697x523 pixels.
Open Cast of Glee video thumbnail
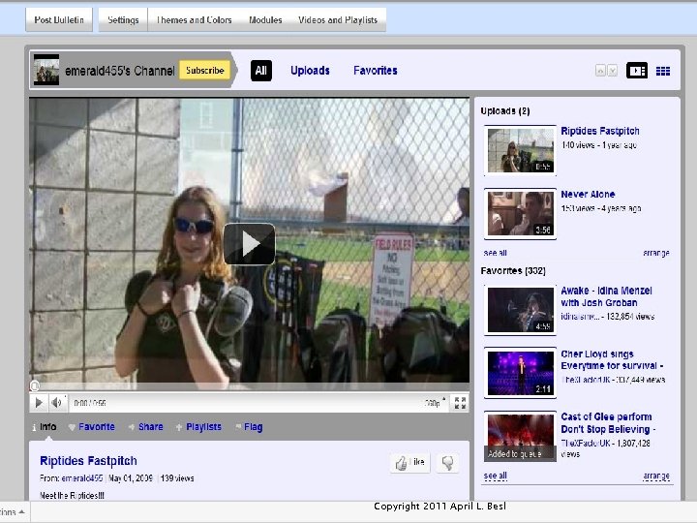coord(520,436)
